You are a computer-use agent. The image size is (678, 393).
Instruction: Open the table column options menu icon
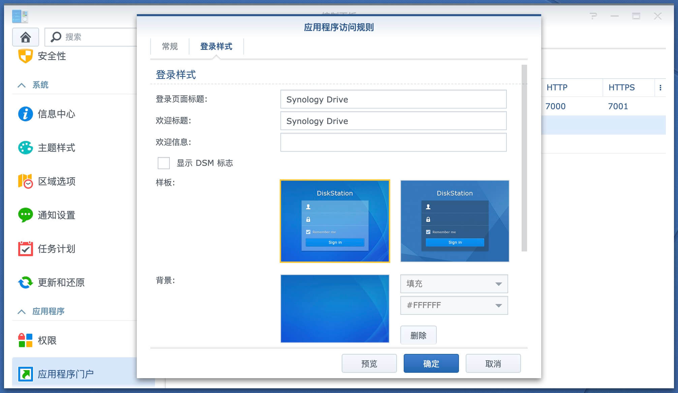(660, 88)
